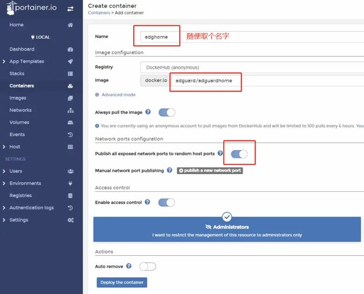Click the Portainer.io logo
The height and width of the screenshot is (294, 364).
click(x=32, y=8)
